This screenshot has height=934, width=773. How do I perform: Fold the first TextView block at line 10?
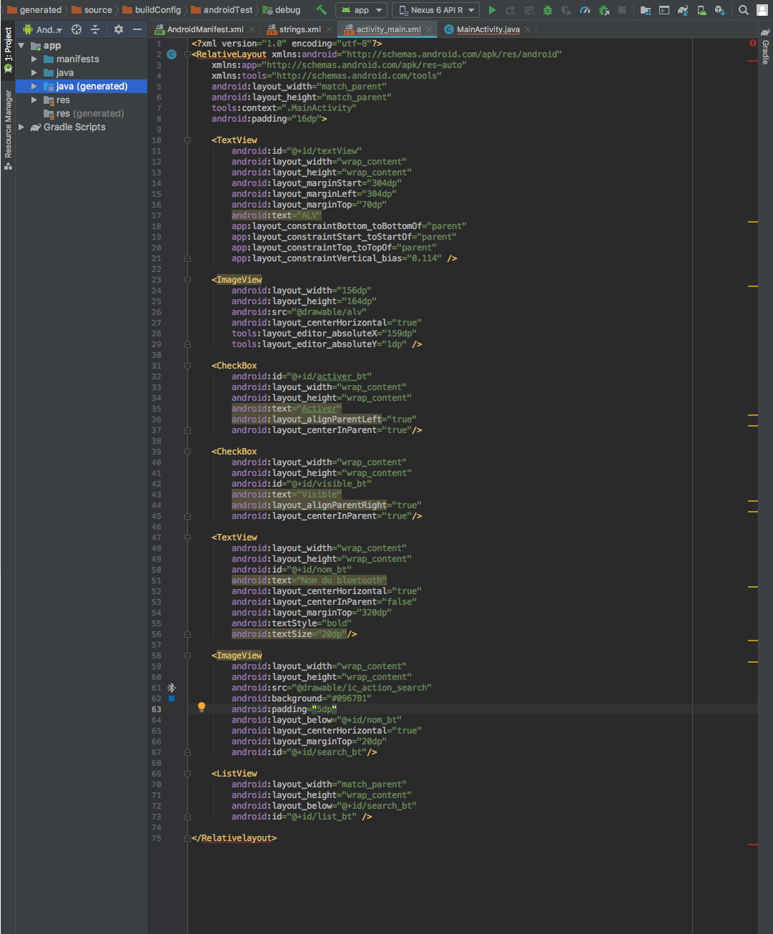[187, 140]
